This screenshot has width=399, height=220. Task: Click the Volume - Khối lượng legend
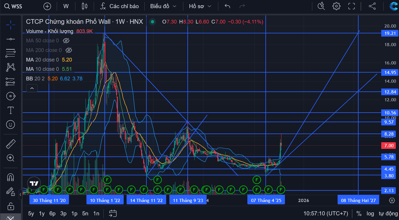tap(49, 31)
